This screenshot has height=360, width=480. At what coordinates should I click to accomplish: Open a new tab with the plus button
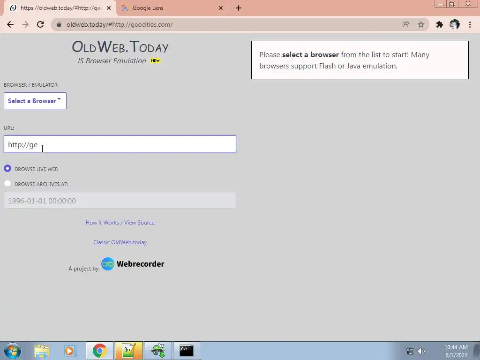pyautogui.click(x=239, y=8)
